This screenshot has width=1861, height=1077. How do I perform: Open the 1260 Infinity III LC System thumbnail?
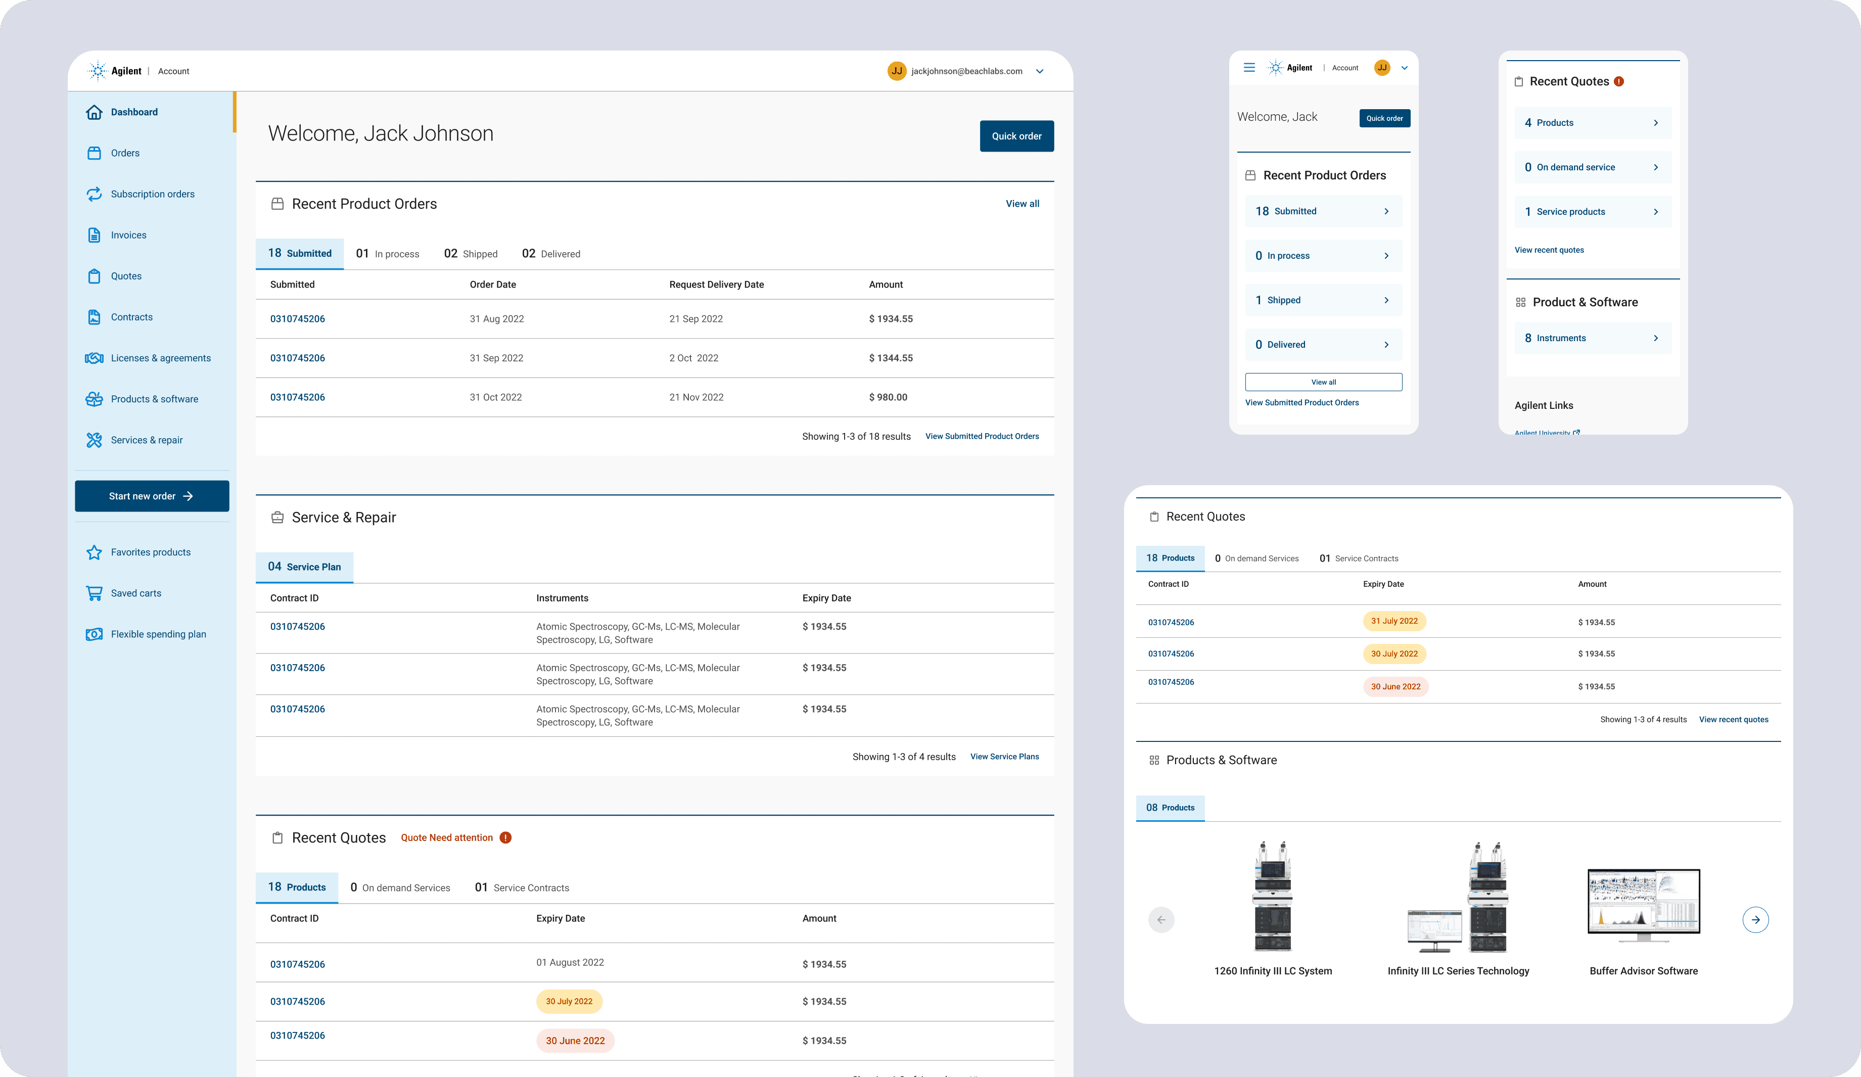tap(1272, 896)
